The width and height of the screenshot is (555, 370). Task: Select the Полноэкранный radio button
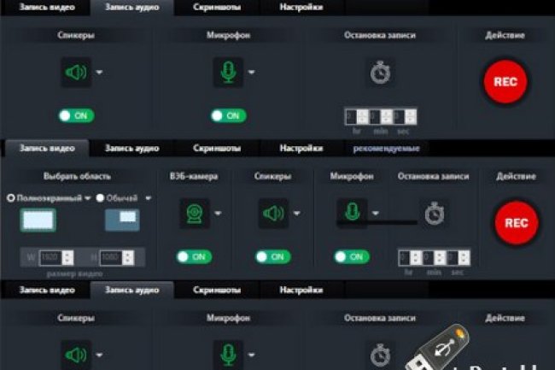click(10, 198)
